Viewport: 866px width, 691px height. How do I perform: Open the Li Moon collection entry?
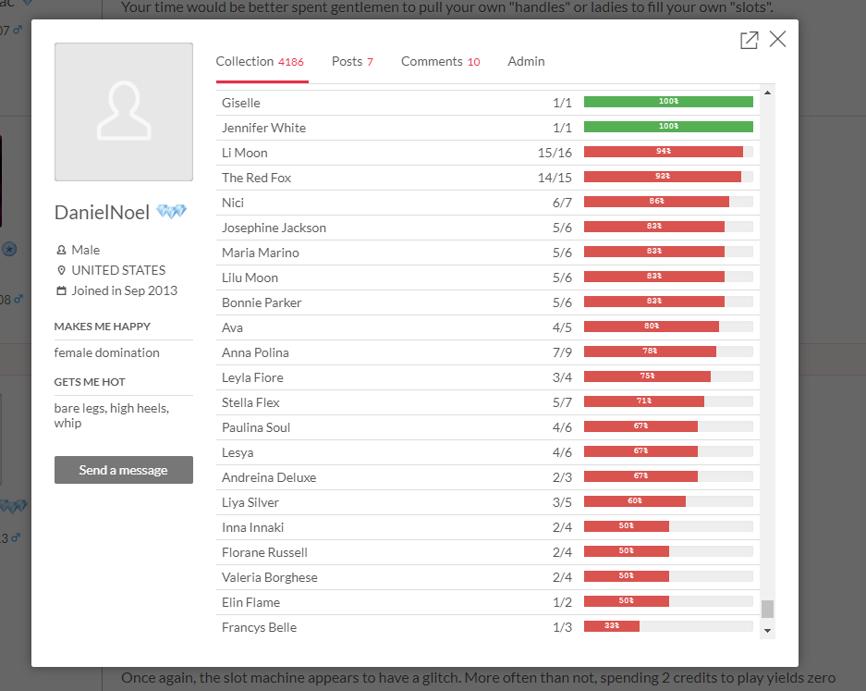pyautogui.click(x=245, y=153)
